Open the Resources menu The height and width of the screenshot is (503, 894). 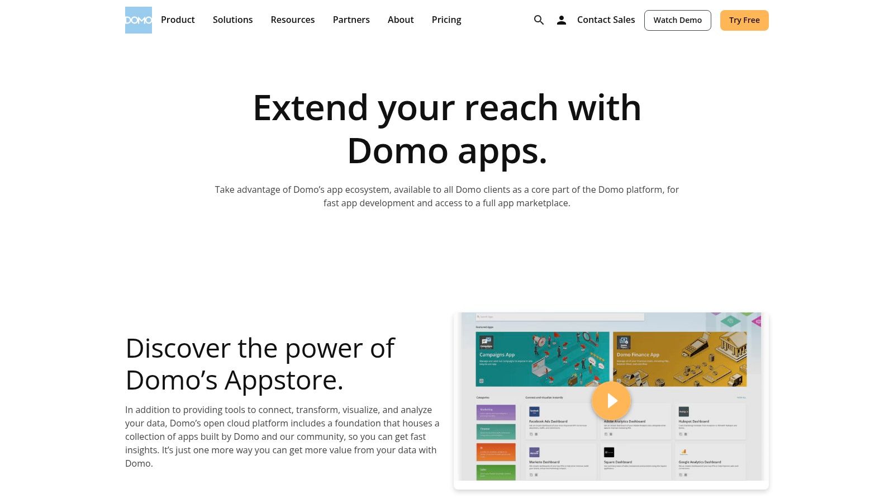tap(292, 20)
